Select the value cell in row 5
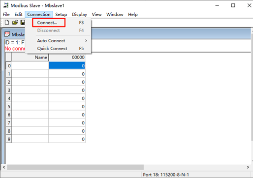The height and width of the screenshot is (178, 253). tap(67, 106)
